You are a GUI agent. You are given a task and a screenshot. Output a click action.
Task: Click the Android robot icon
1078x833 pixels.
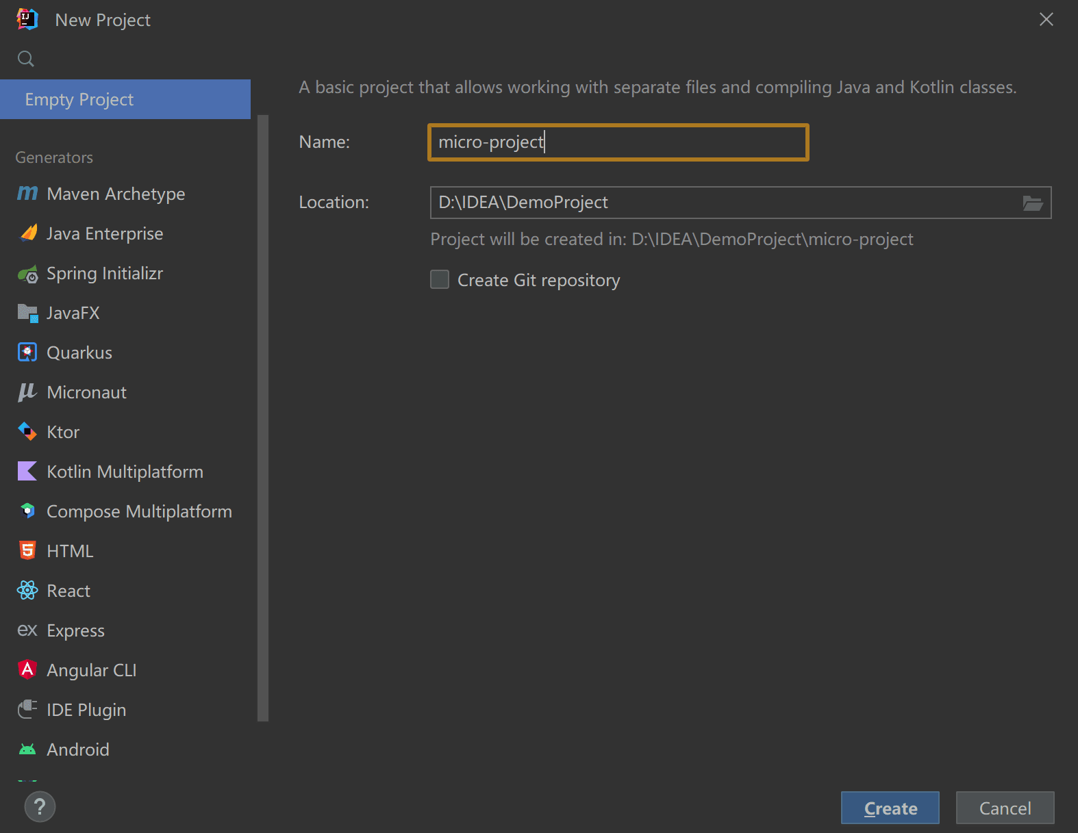pos(27,749)
